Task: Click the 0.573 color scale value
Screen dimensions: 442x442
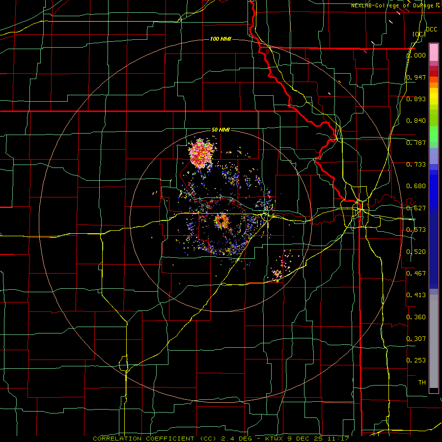Action: point(416,230)
